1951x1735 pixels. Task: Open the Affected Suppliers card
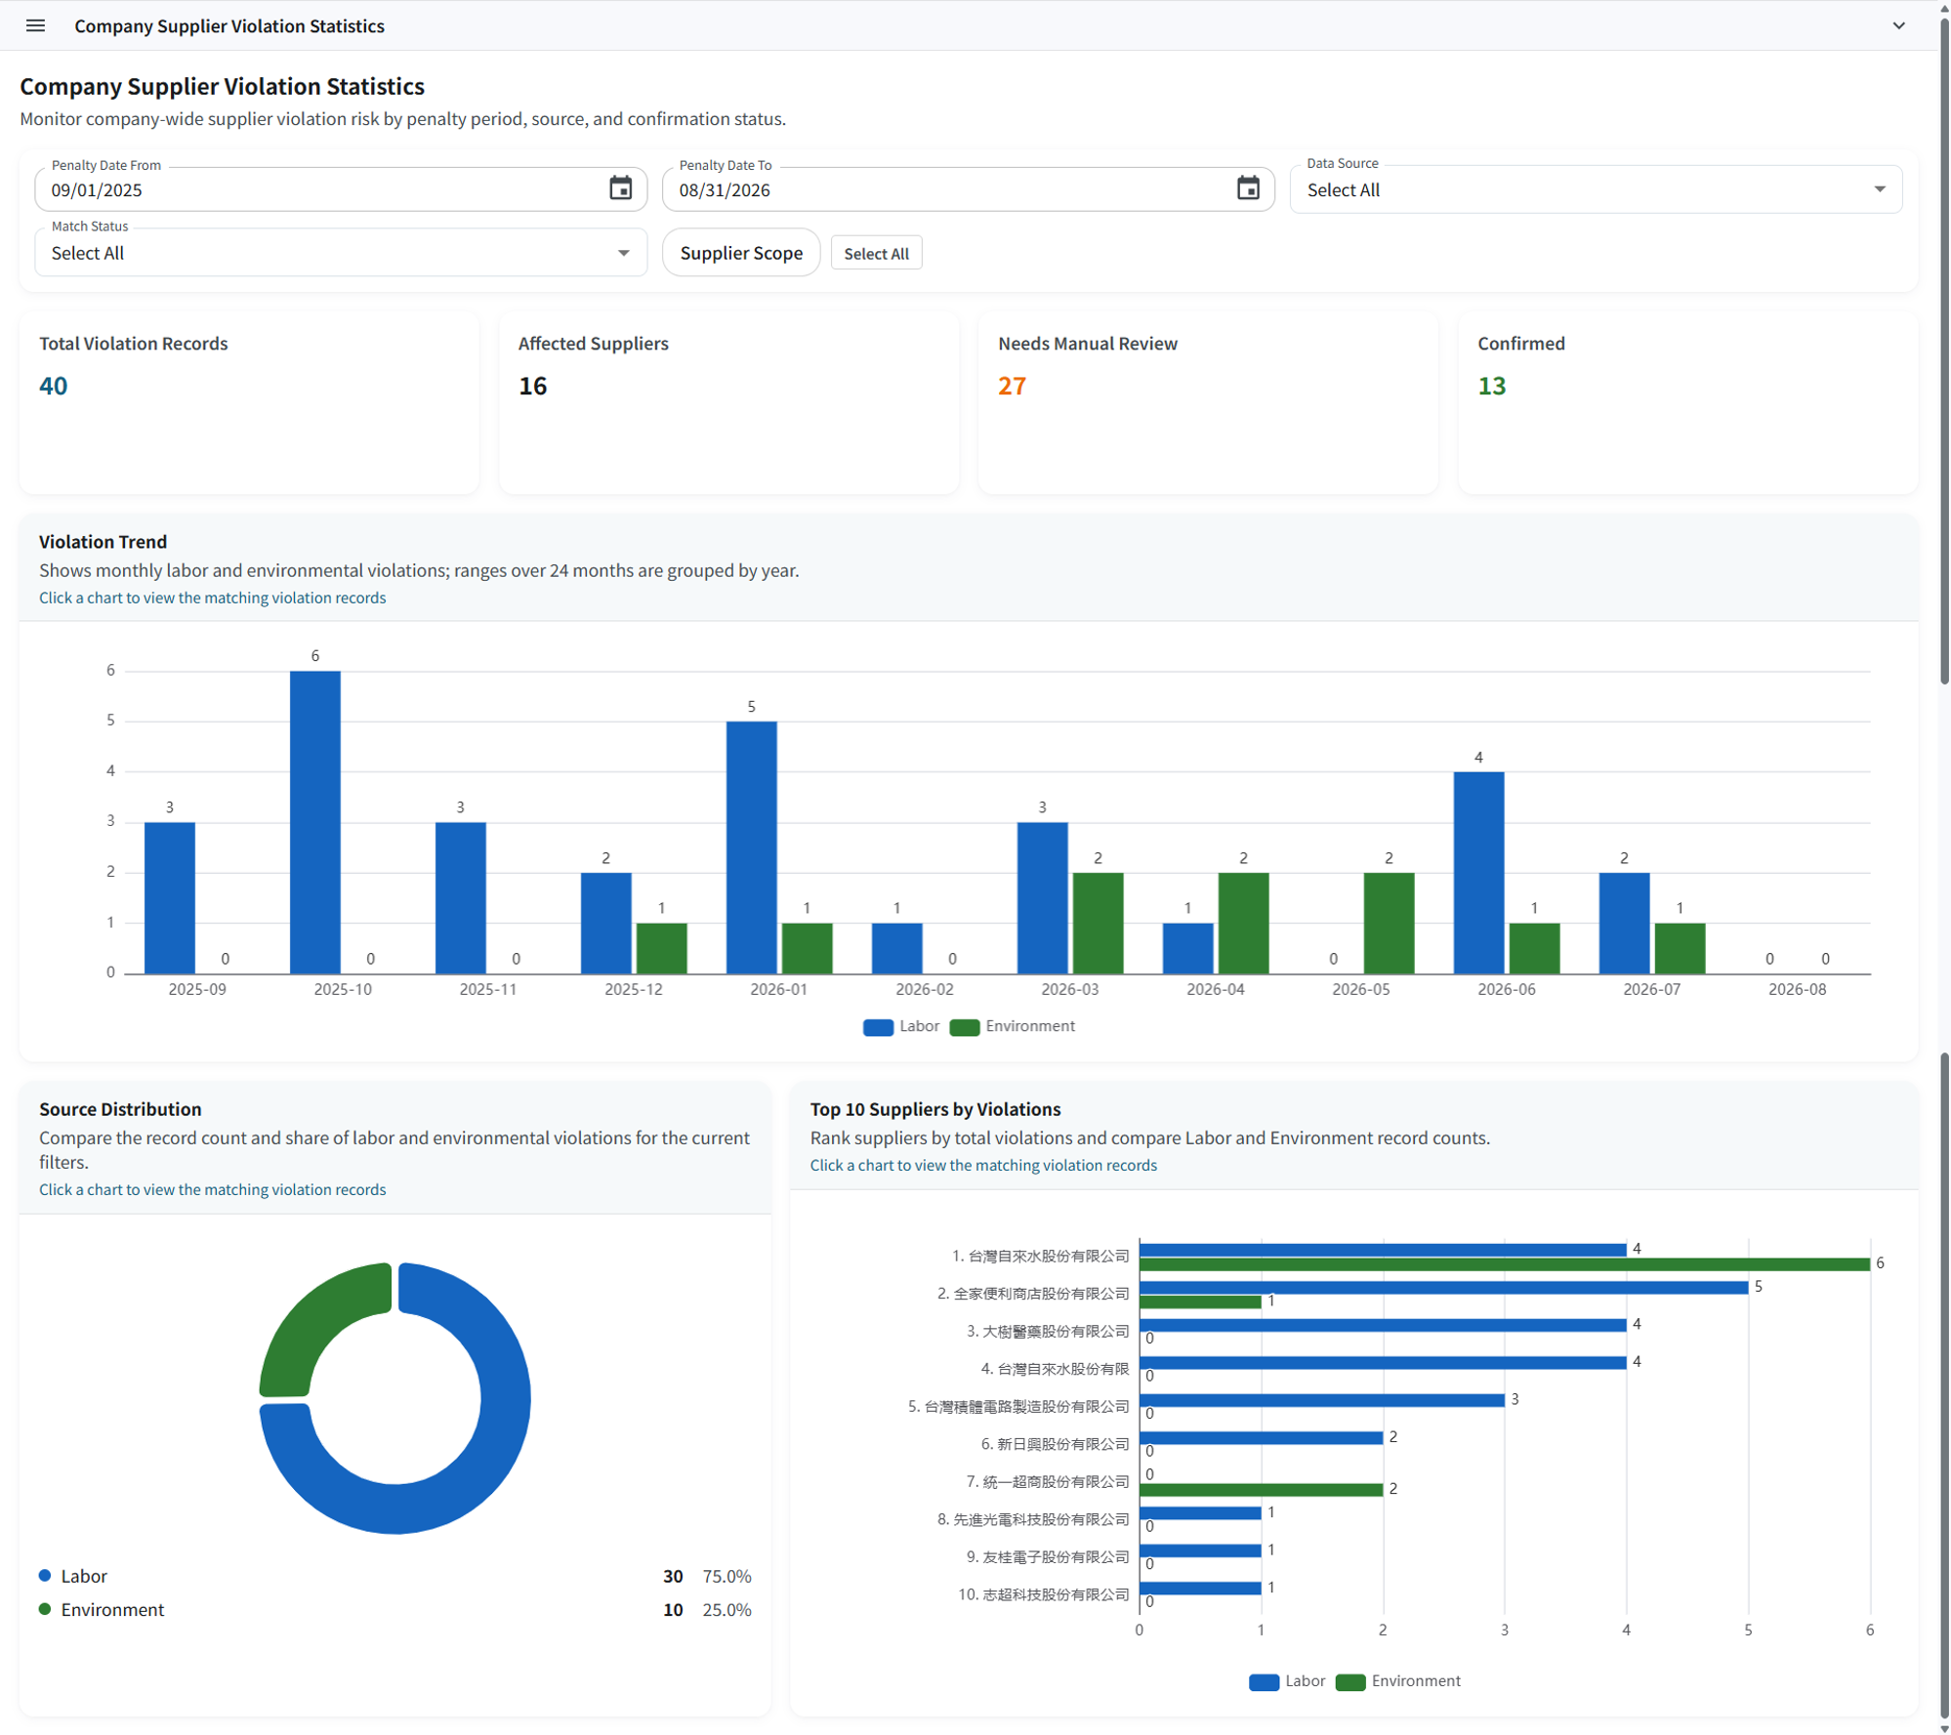[728, 402]
